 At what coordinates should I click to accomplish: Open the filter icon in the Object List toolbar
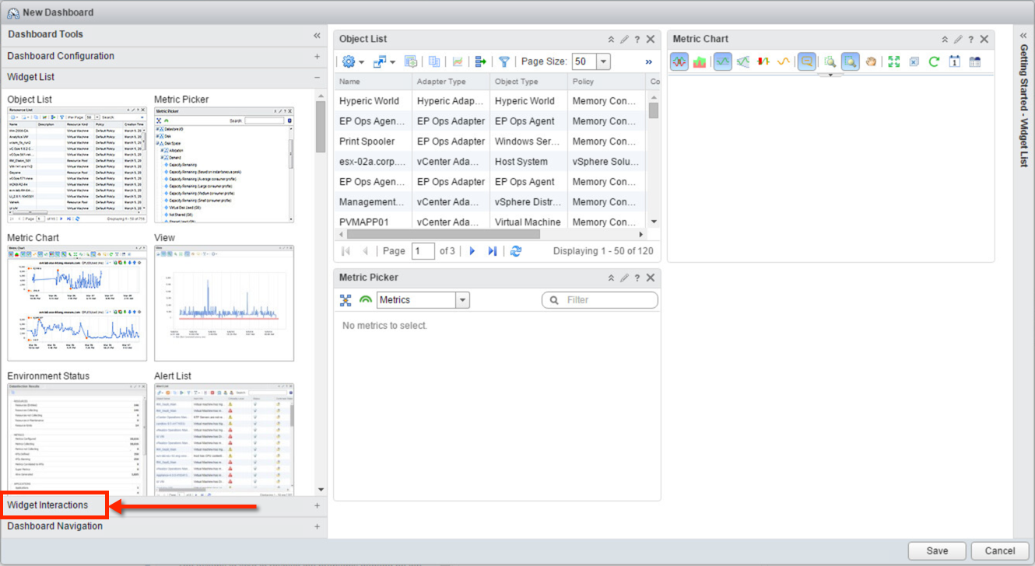click(504, 61)
